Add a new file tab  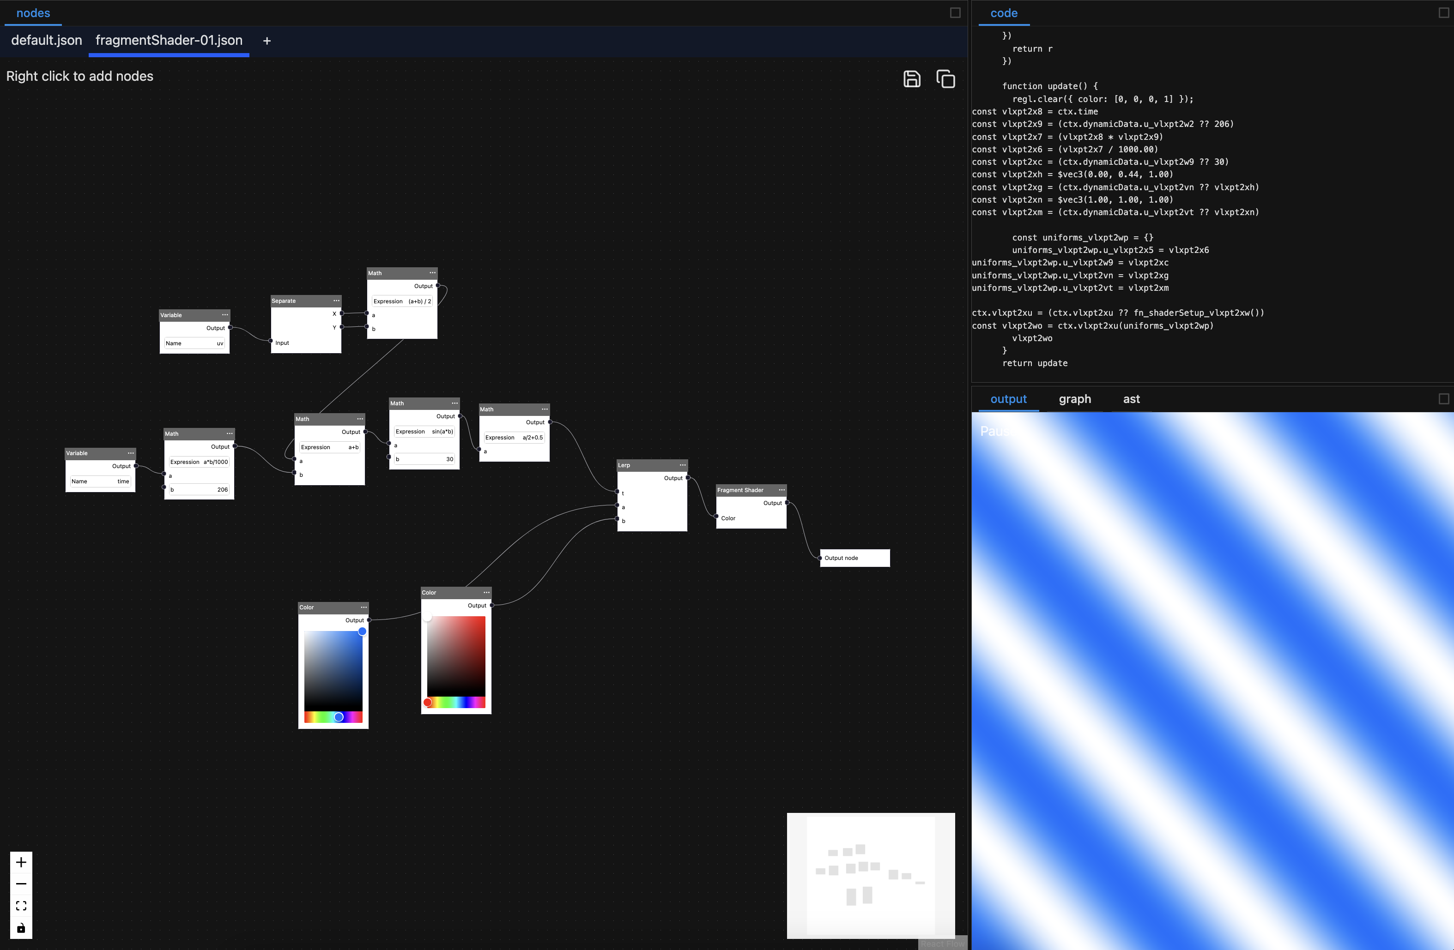[x=267, y=41]
